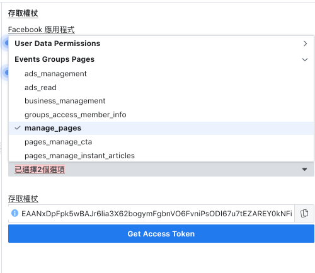Select the ads_read permission
The image size is (315, 273).
coord(161,88)
